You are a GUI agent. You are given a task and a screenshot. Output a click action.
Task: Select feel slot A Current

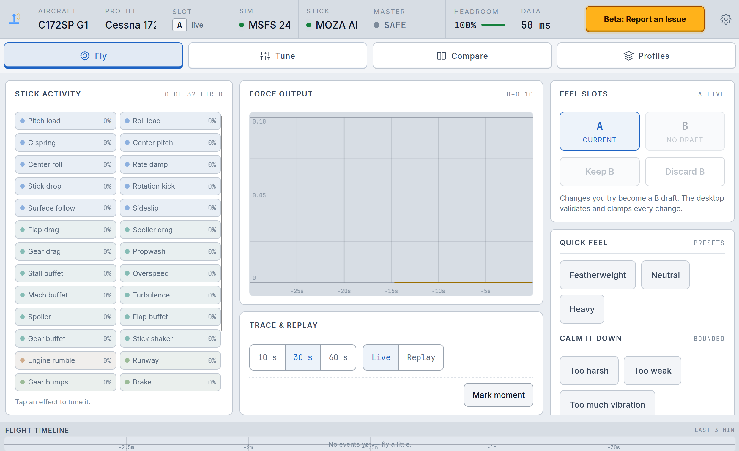(x=600, y=131)
